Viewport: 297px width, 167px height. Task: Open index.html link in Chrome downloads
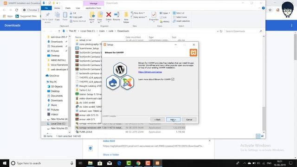[109, 141]
